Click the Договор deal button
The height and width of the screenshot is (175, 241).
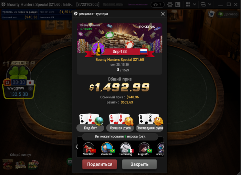(228, 14)
